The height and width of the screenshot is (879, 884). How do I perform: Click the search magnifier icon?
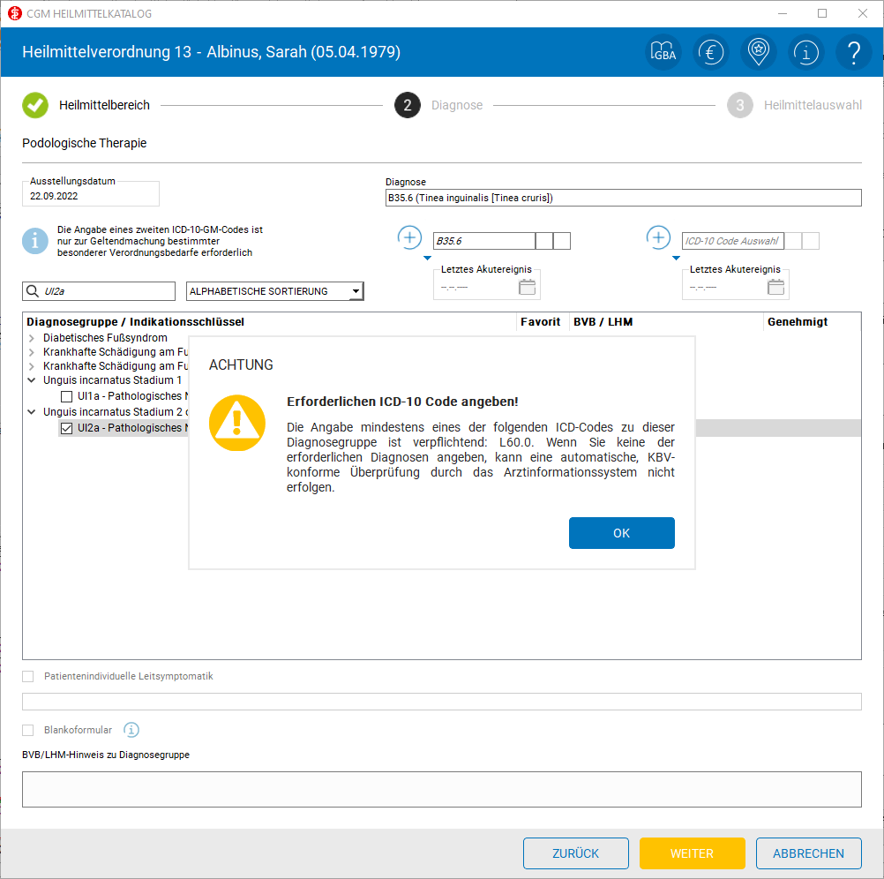click(x=33, y=291)
